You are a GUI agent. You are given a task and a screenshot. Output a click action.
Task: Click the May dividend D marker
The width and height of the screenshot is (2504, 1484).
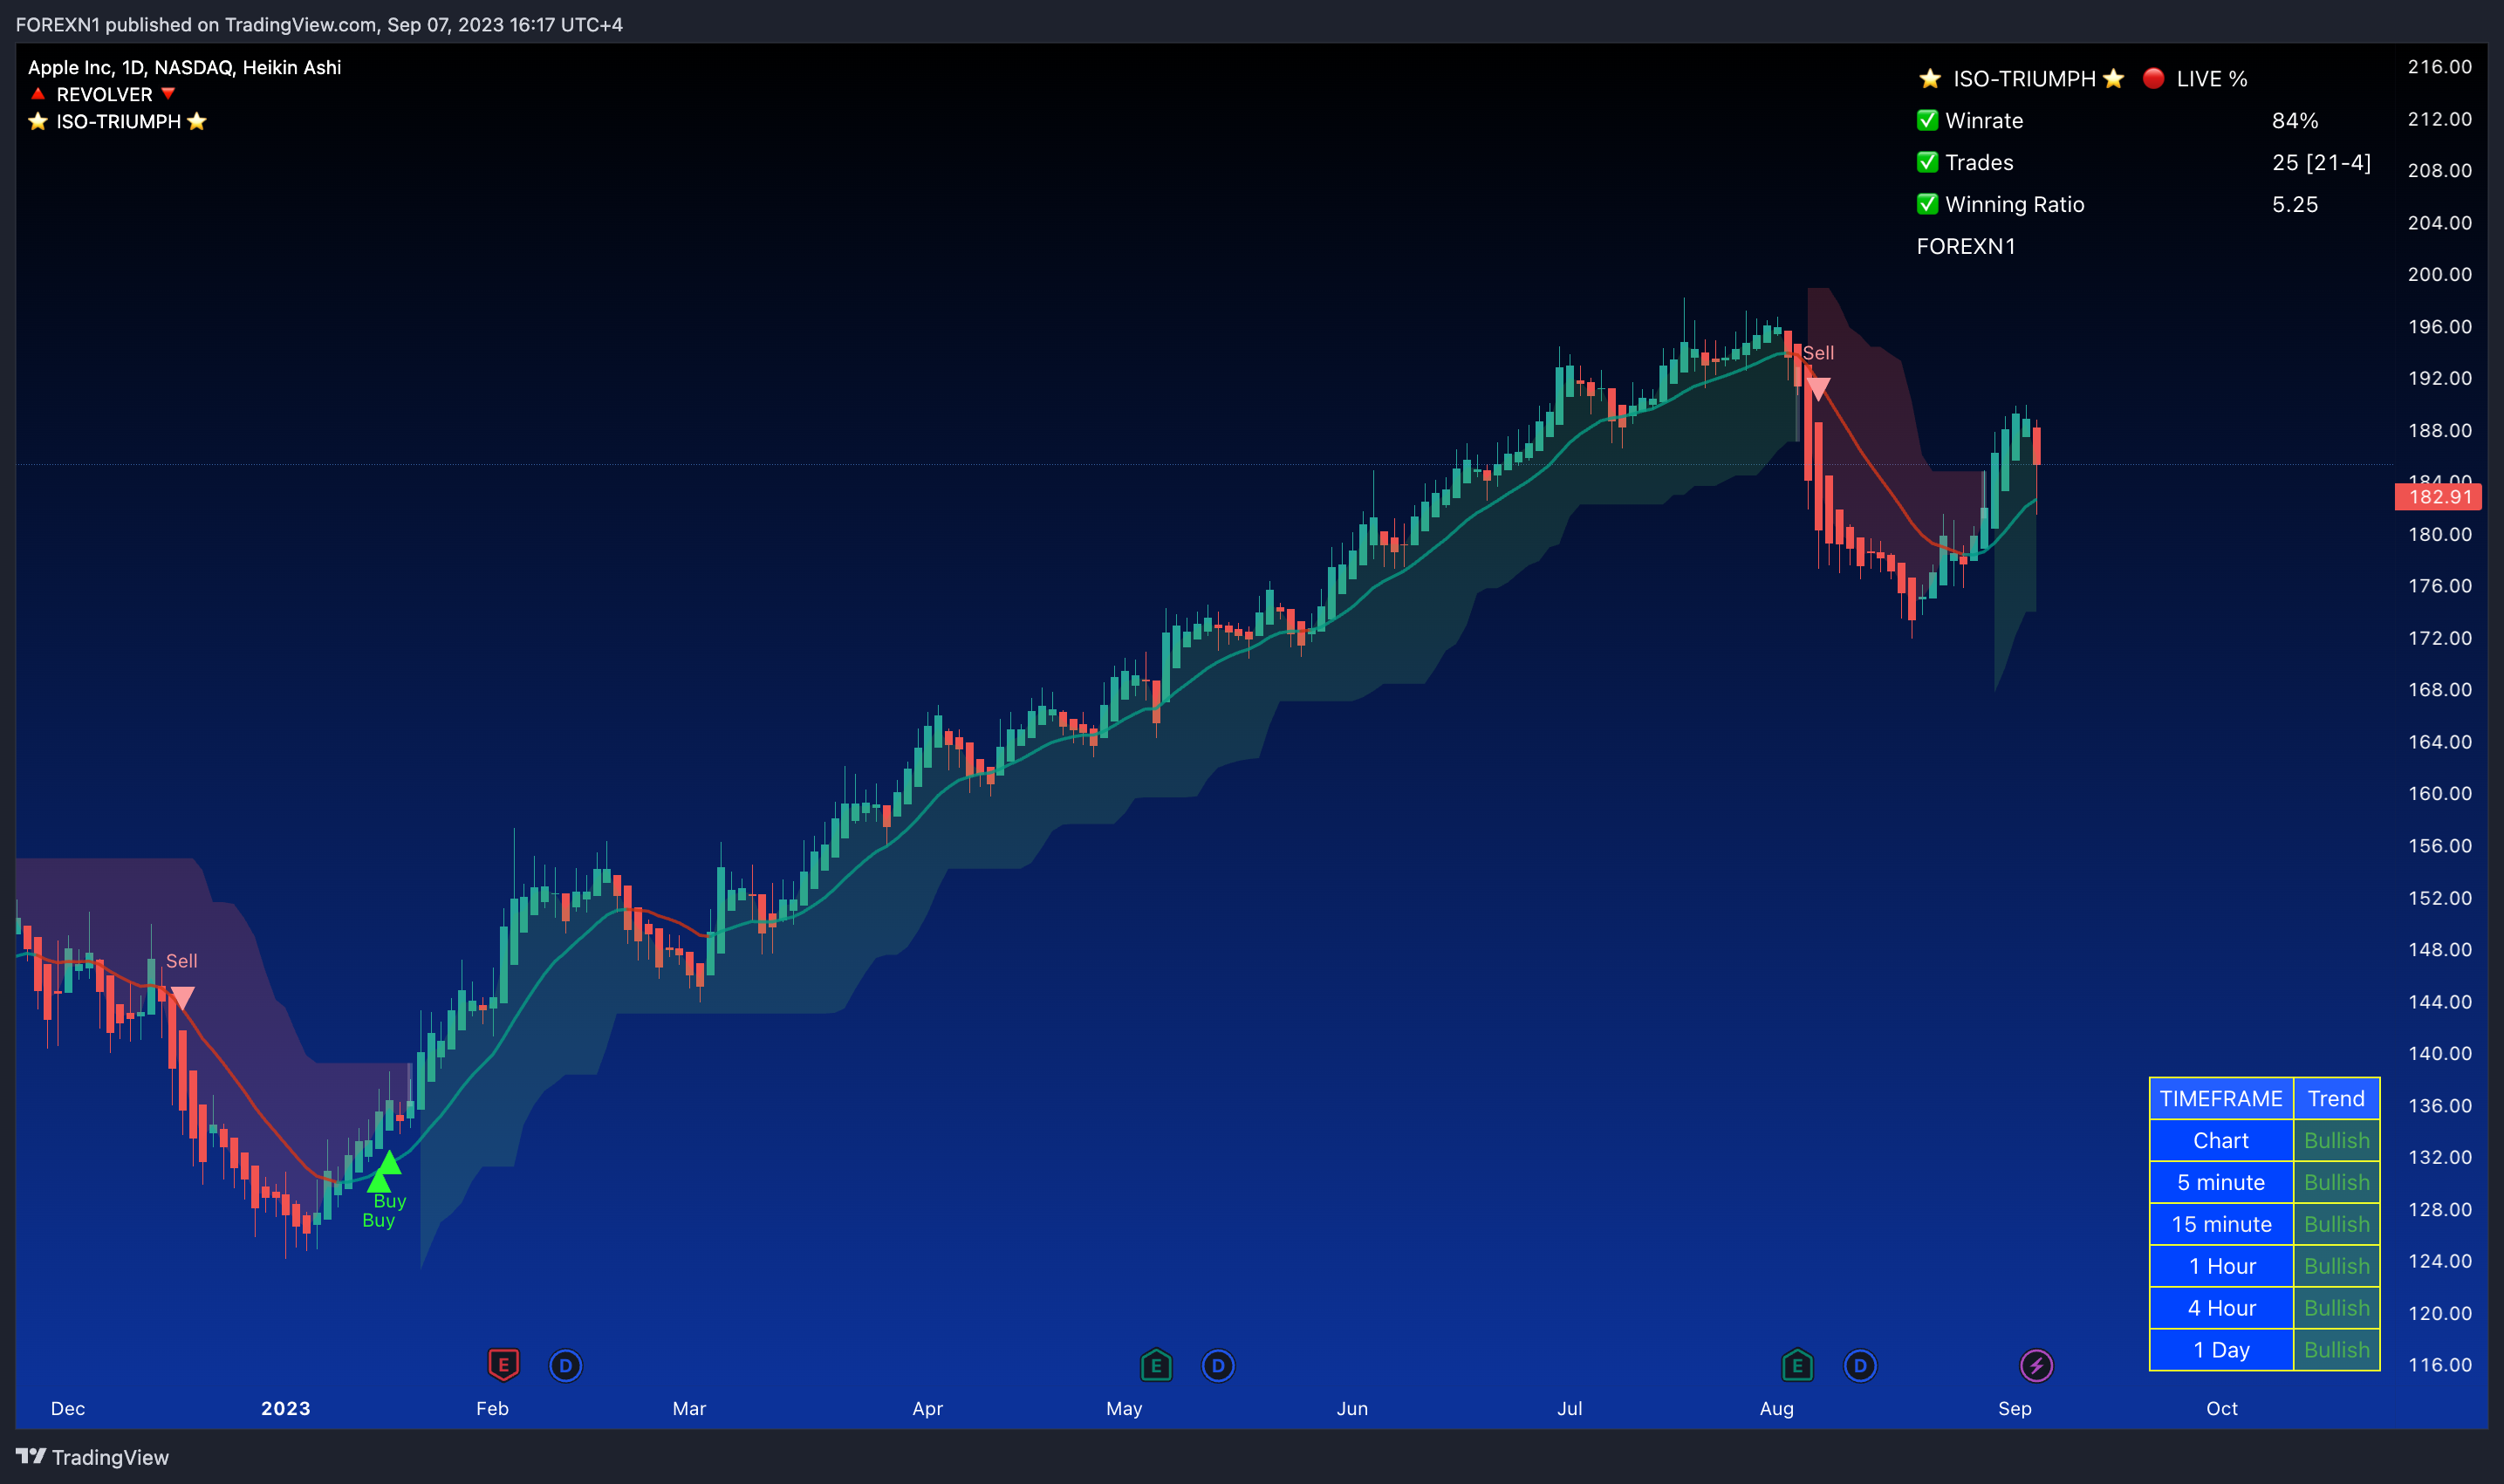coord(1218,1366)
